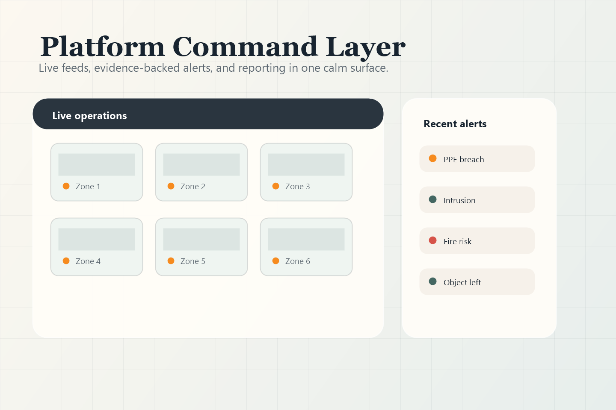Click the orange status dot for Zone 1
The image size is (616, 410).
coord(66,186)
